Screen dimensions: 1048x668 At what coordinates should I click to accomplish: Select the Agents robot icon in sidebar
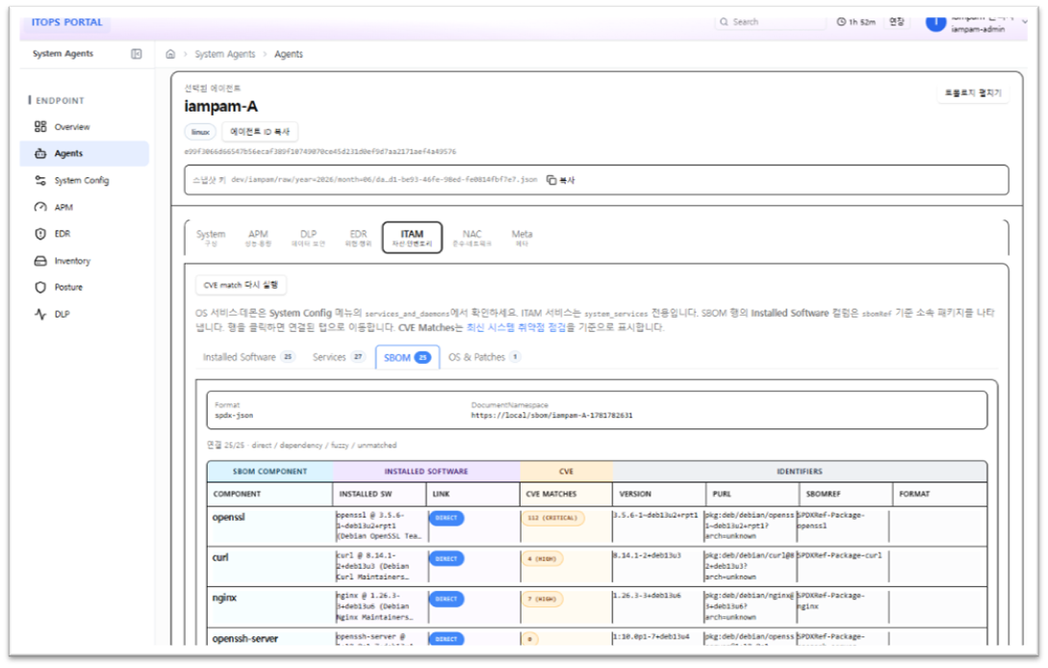pyautogui.click(x=40, y=153)
